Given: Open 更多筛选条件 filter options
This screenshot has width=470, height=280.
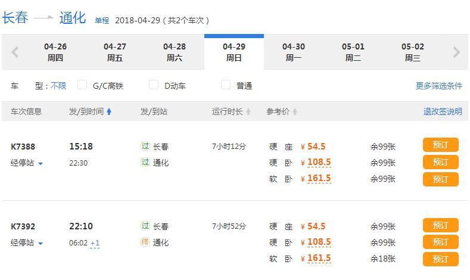Looking at the screenshot, I should [x=438, y=86].
